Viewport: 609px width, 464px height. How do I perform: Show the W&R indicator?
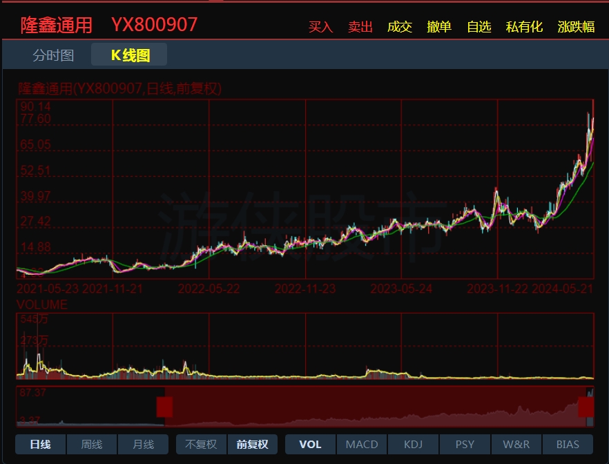[516, 444]
